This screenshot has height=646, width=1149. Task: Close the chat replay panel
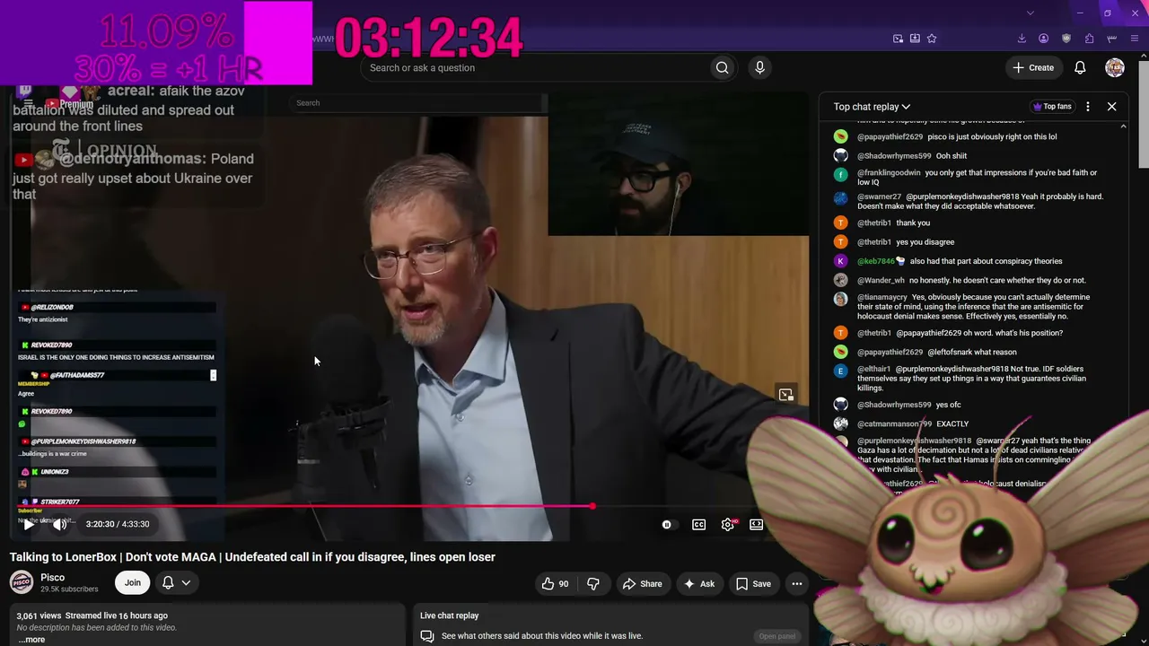(1111, 107)
